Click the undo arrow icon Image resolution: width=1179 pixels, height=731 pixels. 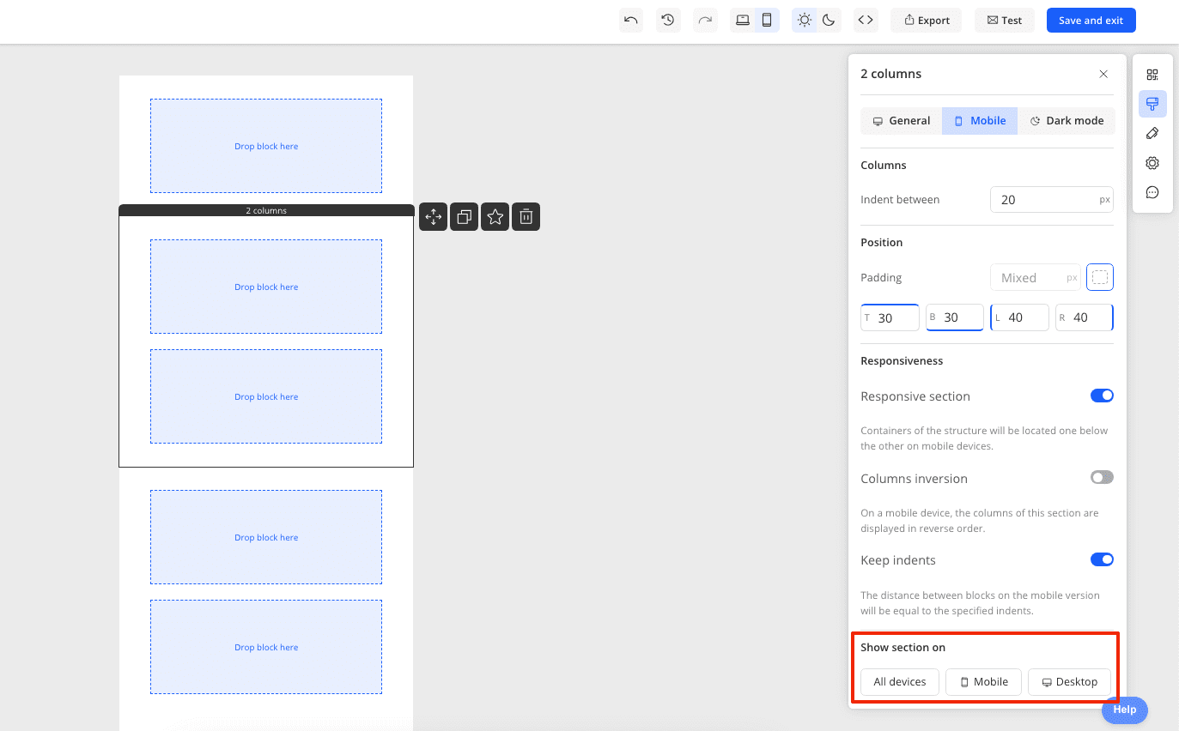[631, 21]
